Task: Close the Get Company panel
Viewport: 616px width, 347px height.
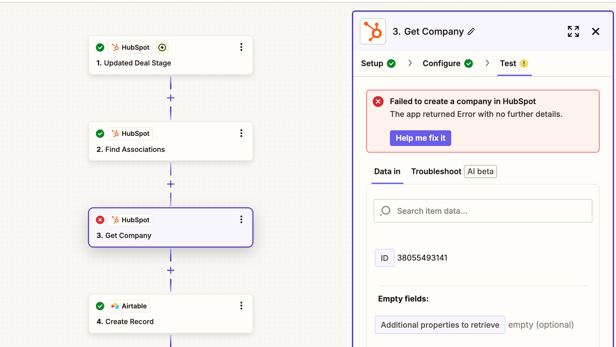Action: pos(596,31)
